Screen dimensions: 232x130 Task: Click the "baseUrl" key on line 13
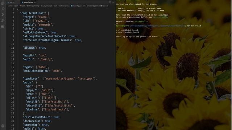coord(29,55)
